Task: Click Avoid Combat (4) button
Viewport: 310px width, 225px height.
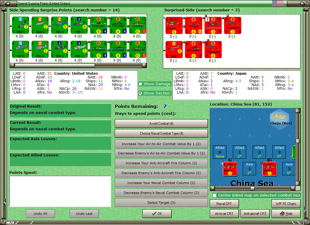Action: click(x=161, y=124)
